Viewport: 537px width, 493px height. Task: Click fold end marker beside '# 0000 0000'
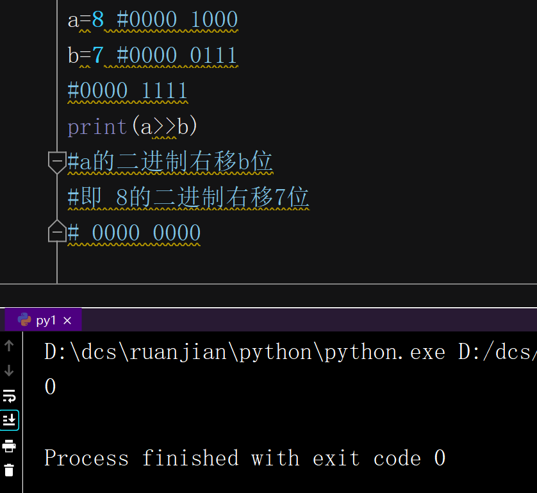57,232
